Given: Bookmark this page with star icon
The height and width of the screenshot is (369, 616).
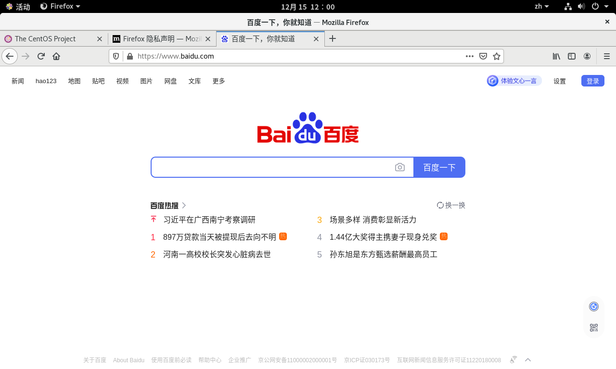Looking at the screenshot, I should [x=497, y=56].
